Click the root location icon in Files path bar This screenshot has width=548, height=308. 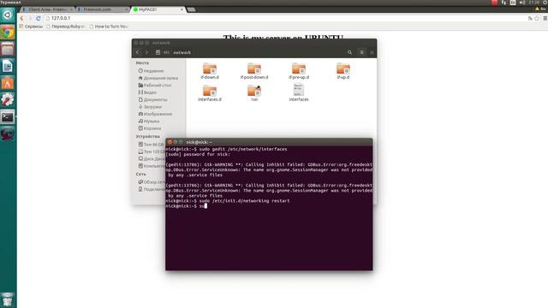[x=158, y=52]
